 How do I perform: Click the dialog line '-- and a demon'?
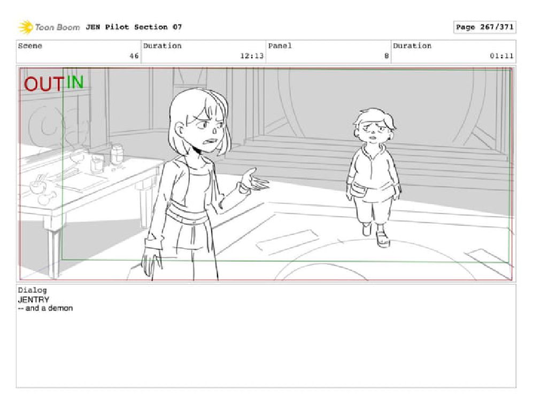coord(45,308)
